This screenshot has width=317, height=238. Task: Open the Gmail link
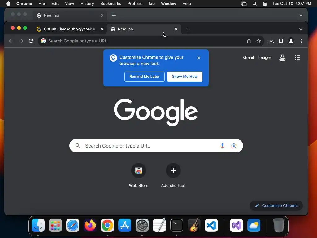248,58
